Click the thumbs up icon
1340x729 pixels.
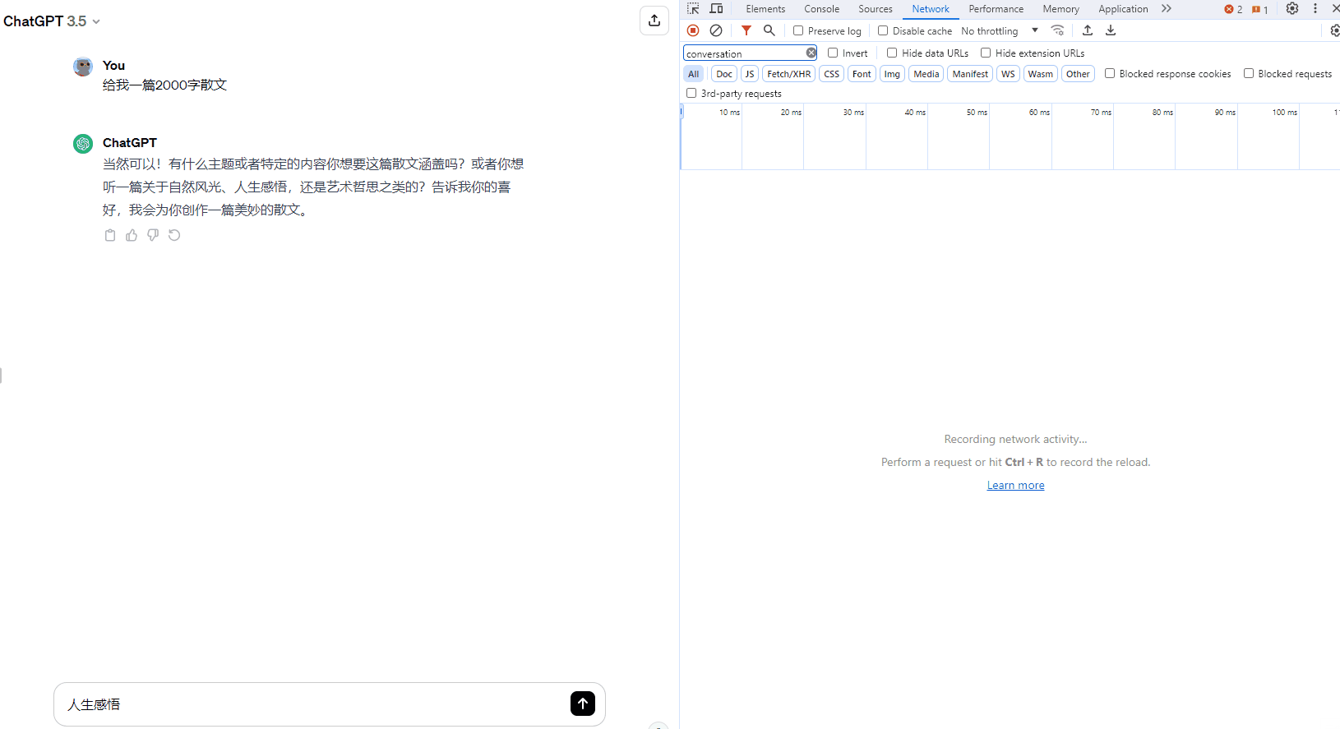click(x=132, y=236)
